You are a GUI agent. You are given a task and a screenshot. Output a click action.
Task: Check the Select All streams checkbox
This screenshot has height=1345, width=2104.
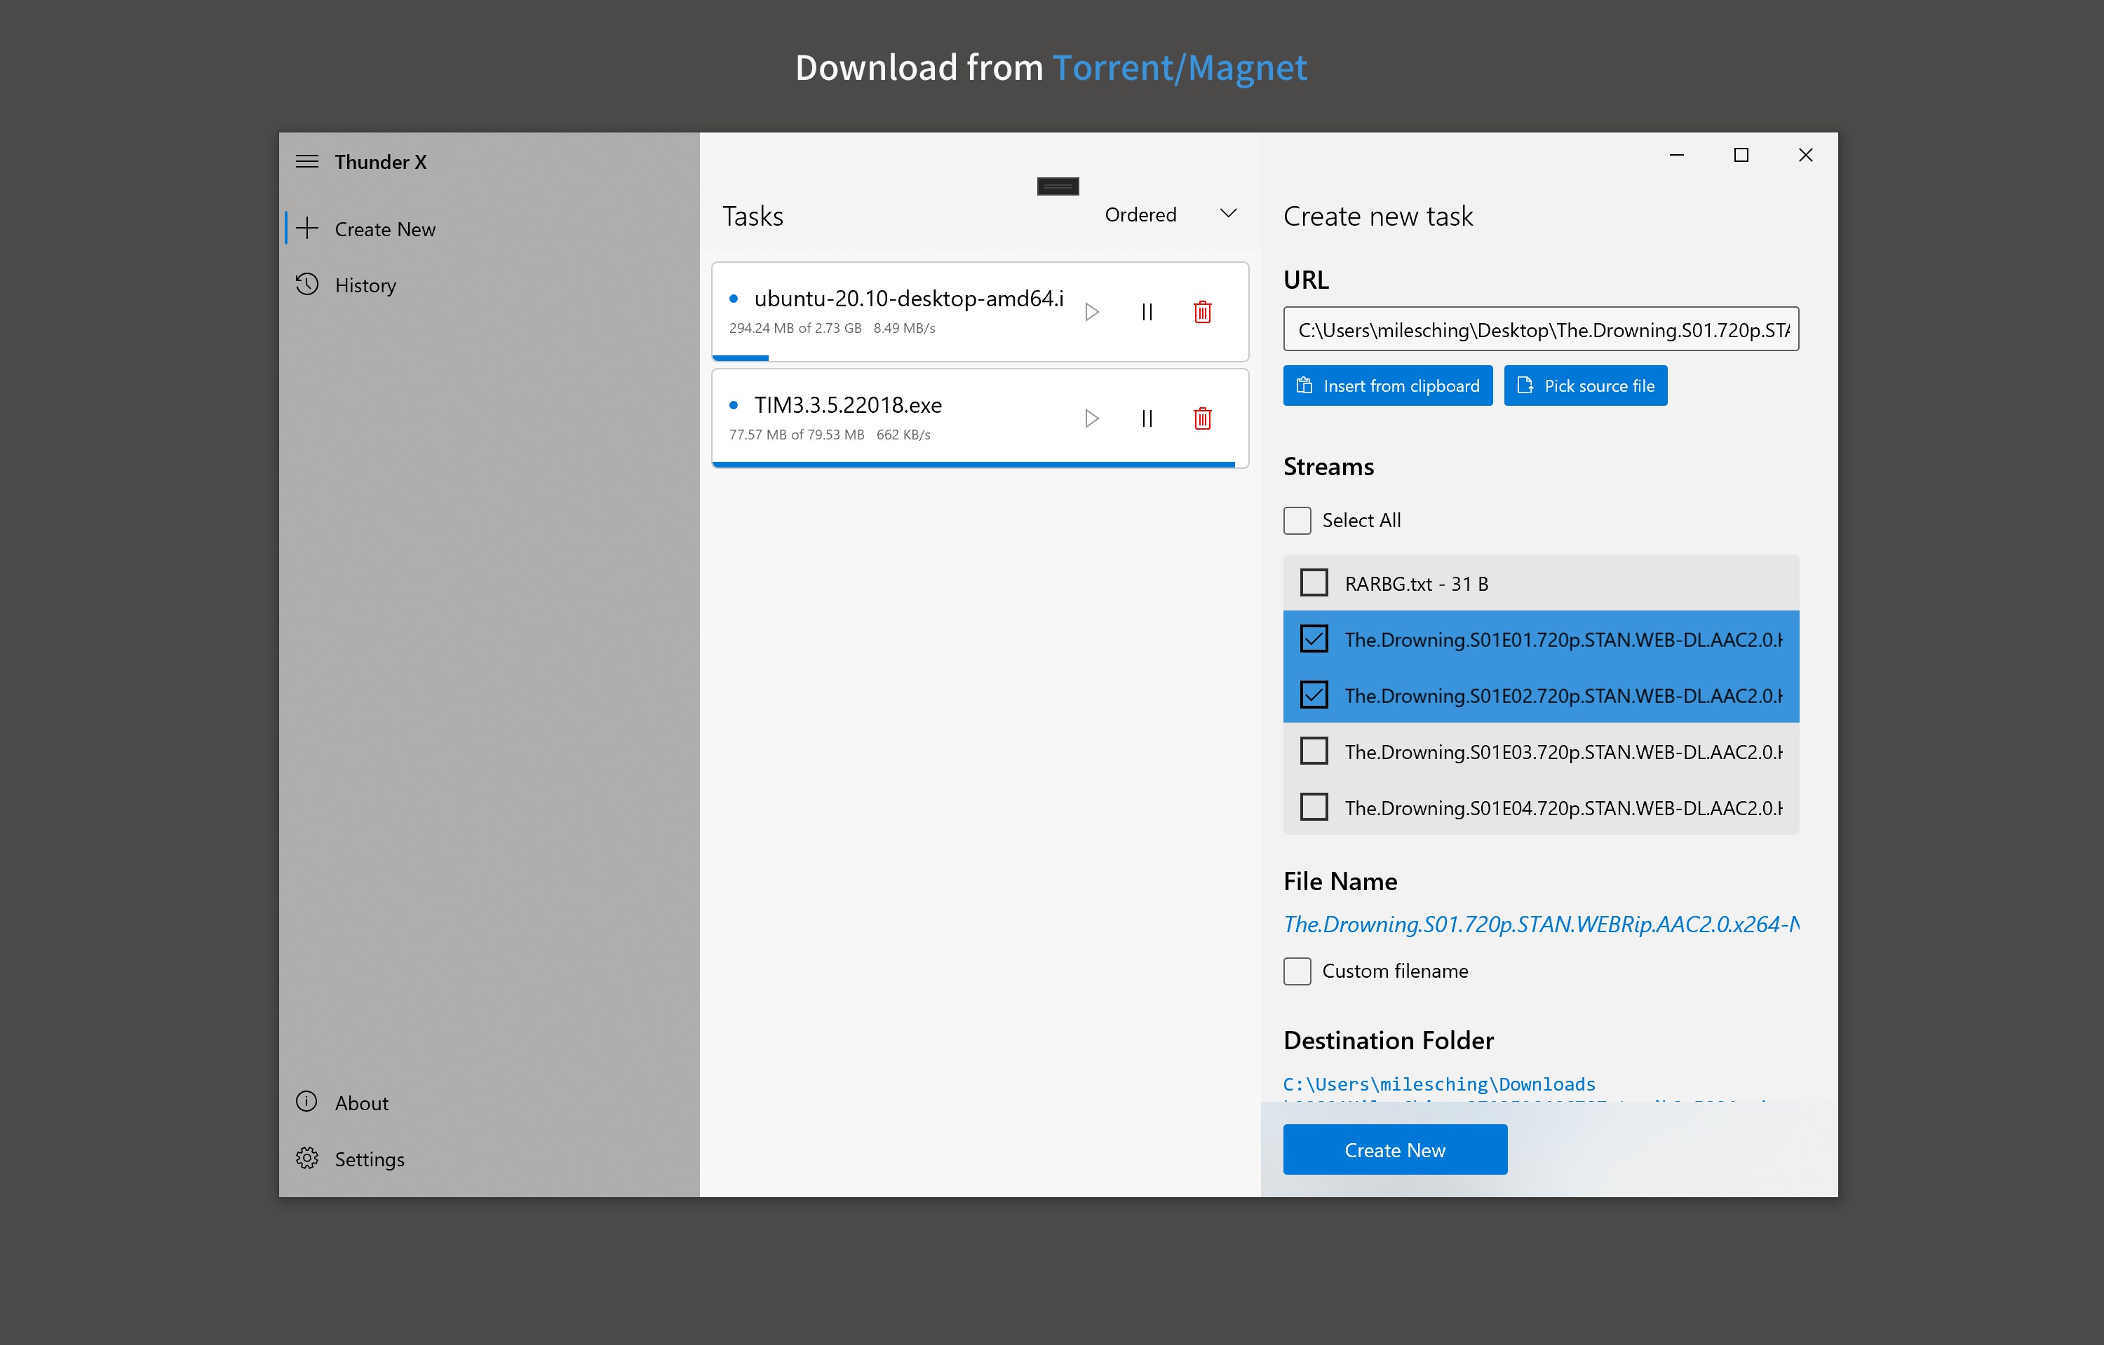coord(1297,521)
